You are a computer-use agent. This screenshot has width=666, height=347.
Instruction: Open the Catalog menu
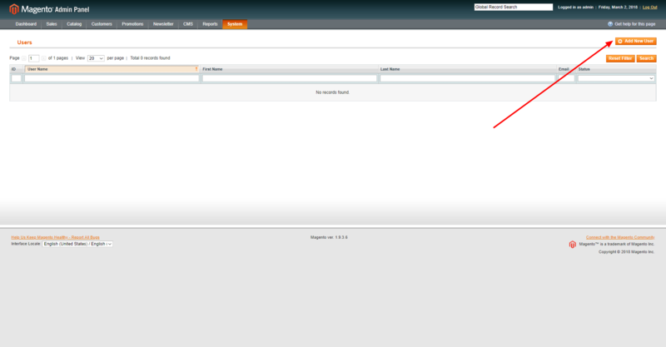click(74, 24)
